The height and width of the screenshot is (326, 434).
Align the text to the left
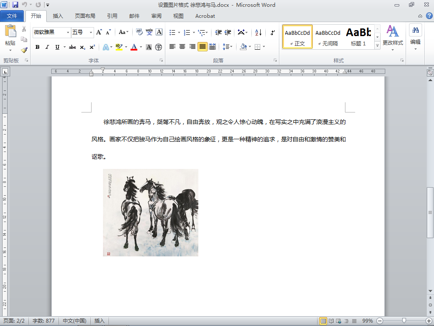coord(172,47)
